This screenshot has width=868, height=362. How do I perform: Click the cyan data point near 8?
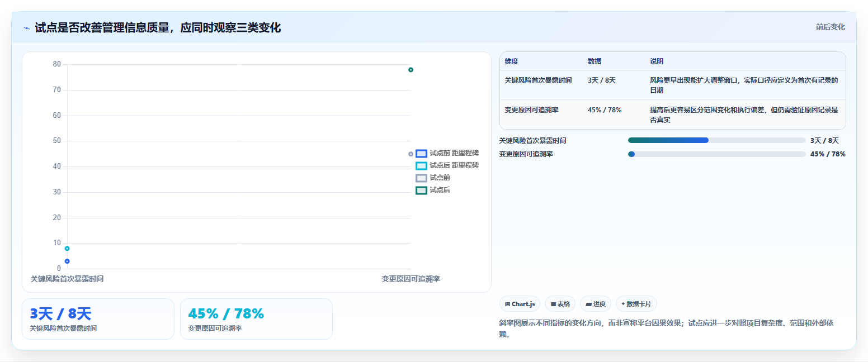point(67,248)
